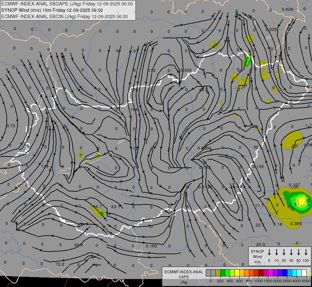The image size is (312, 287).
Task: Click the 0.160 value on the map
Action: click(151, 246)
